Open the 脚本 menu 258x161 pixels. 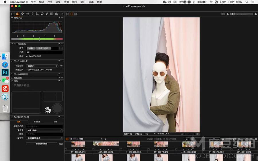point(91,2)
